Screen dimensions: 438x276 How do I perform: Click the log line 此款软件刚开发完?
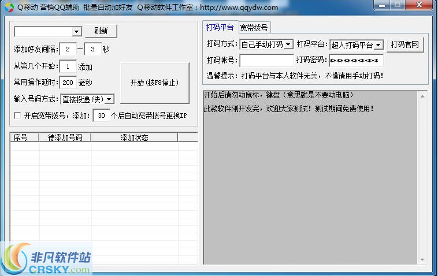289,109
